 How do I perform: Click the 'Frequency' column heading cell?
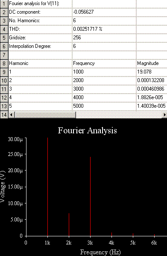coord(104,64)
